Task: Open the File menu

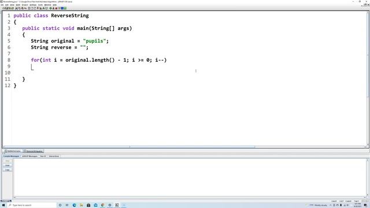Action: click(2, 5)
